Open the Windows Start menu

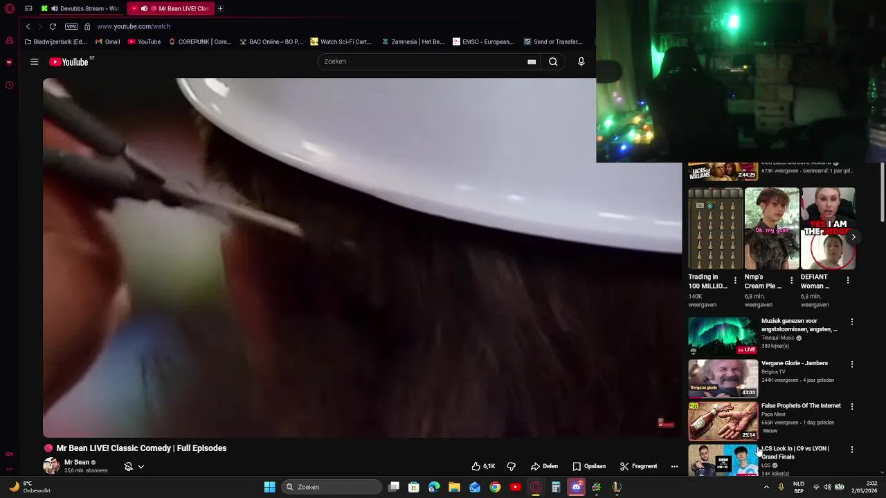pos(270,487)
